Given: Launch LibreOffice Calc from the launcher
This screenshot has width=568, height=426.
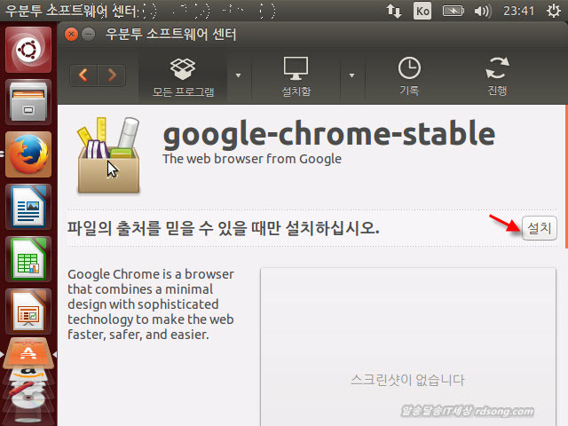Looking at the screenshot, I should tap(28, 260).
